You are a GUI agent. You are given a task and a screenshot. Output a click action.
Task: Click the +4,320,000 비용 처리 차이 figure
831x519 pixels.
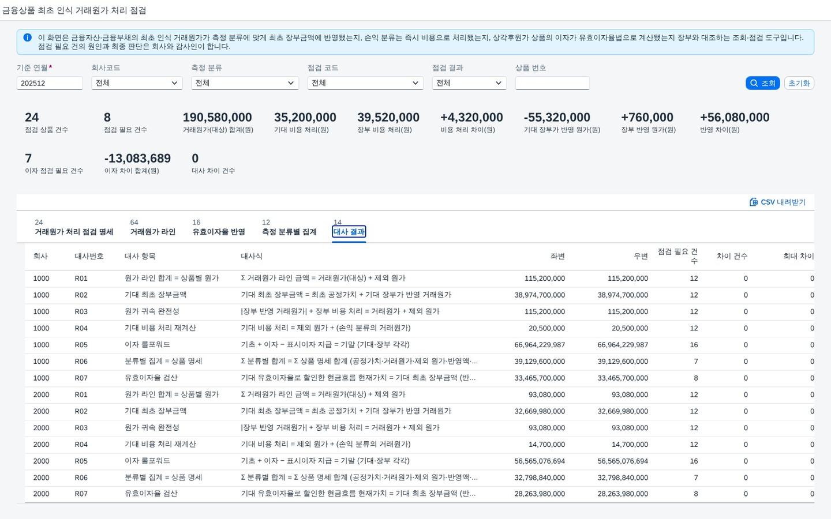coord(471,118)
